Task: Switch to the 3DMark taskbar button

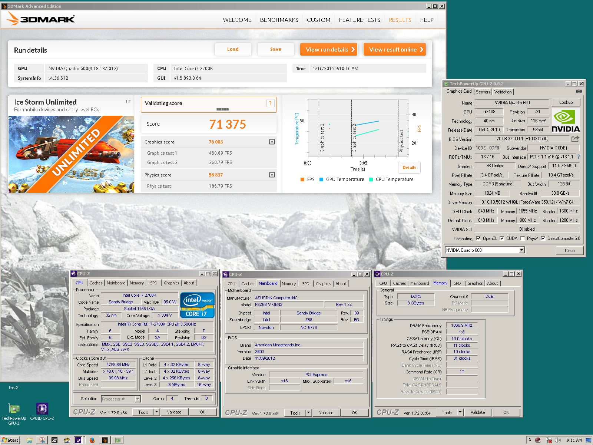Action: click(x=105, y=440)
